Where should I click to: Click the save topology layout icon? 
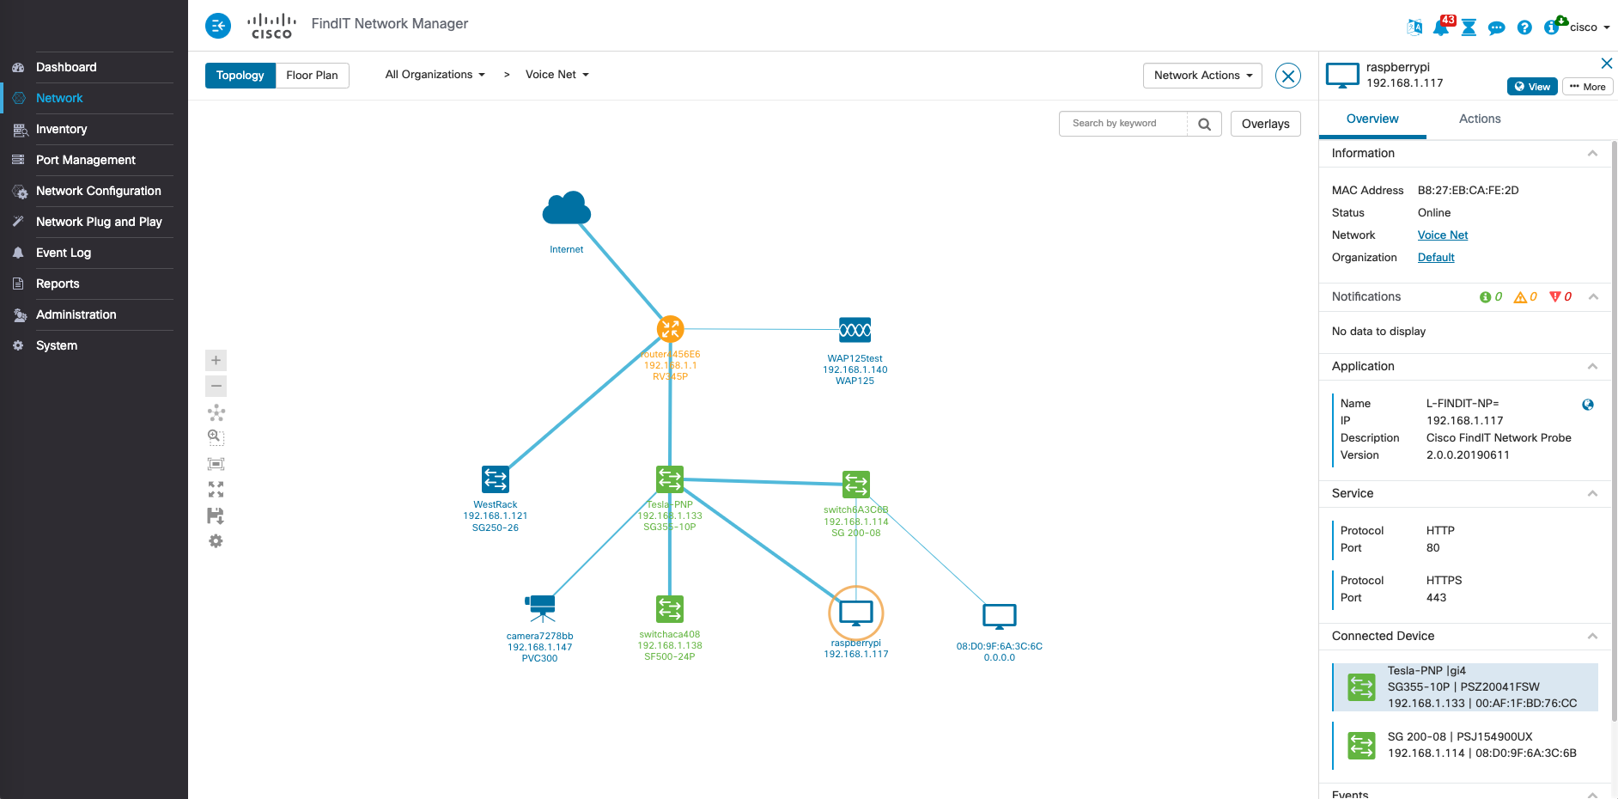216,515
